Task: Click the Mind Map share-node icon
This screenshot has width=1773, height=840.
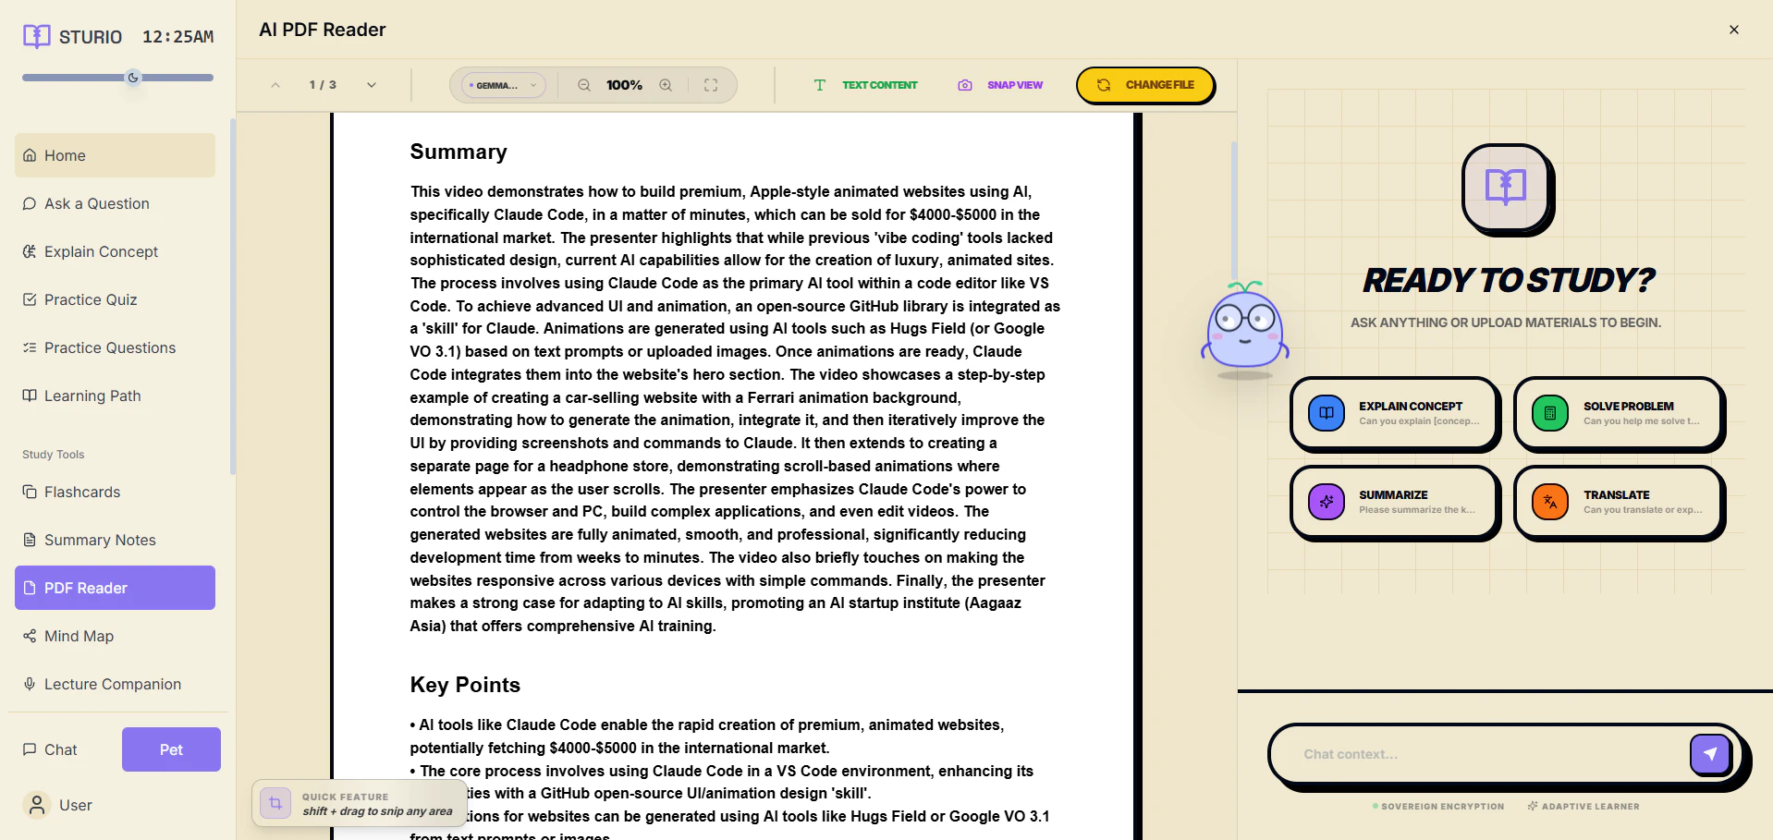Action: tap(30, 636)
